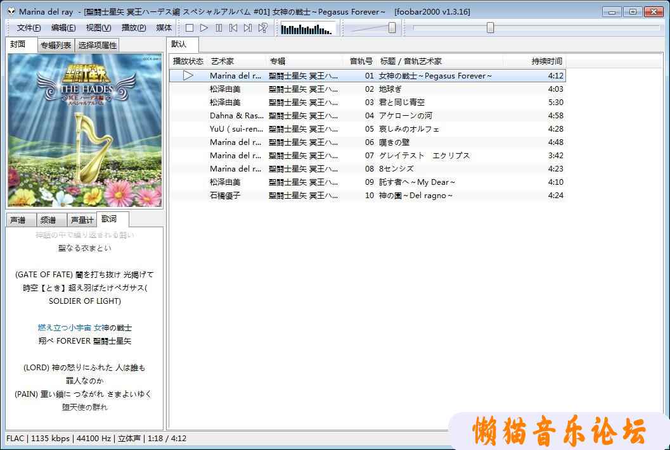Click duration 3:42 of track 07

555,156
